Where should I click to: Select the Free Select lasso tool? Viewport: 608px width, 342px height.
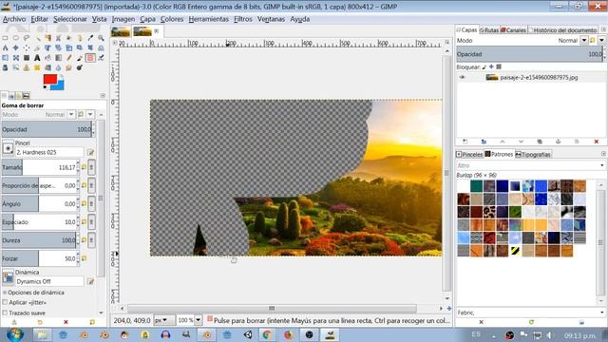[27, 38]
